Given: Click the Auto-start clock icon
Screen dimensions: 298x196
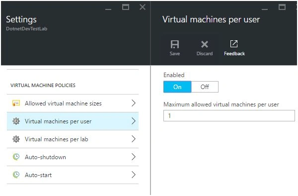Looking at the screenshot, I should tap(16, 175).
